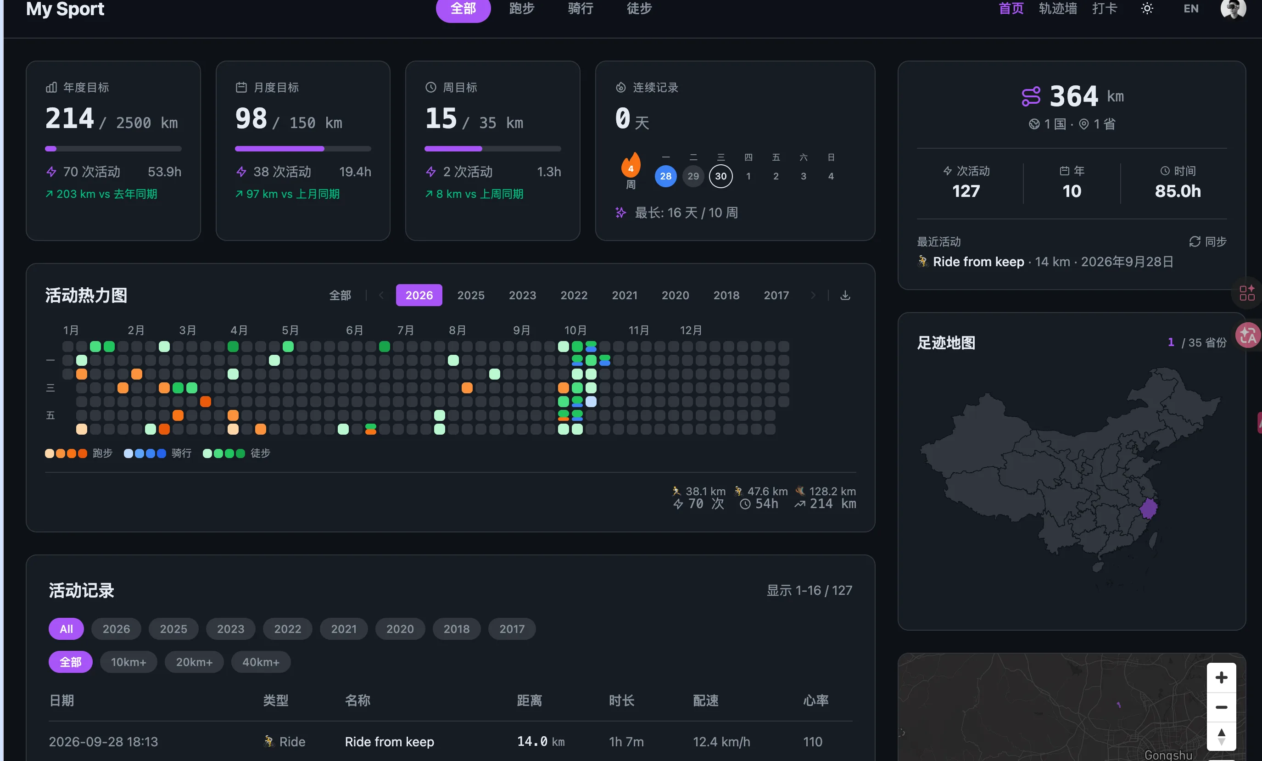Select the 全部 activity type pill
Viewport: 1262px width, 761px height.
pos(463,9)
